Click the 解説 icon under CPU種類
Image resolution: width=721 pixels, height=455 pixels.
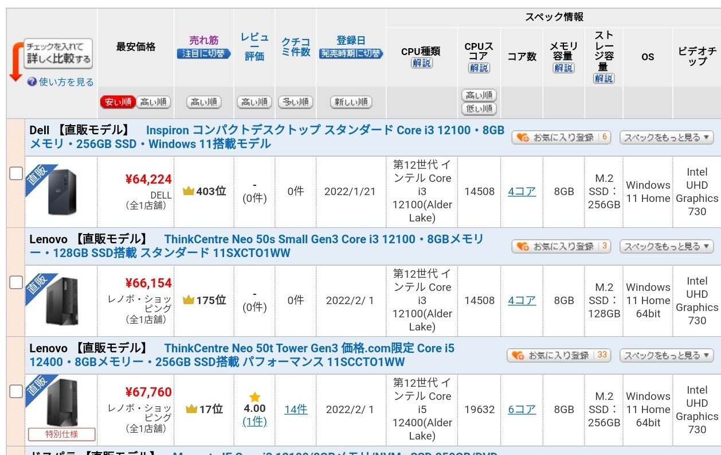click(421, 63)
